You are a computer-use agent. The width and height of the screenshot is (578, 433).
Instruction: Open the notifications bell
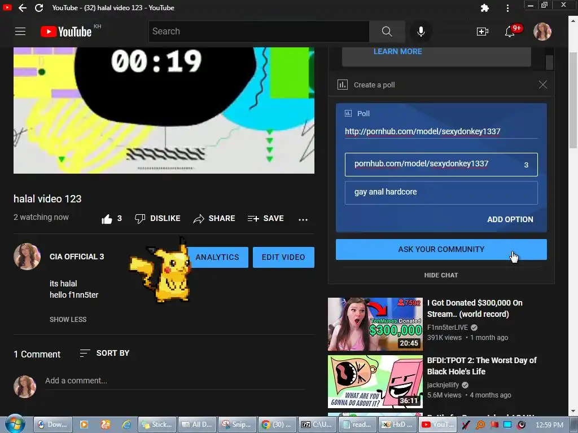pyautogui.click(x=510, y=32)
